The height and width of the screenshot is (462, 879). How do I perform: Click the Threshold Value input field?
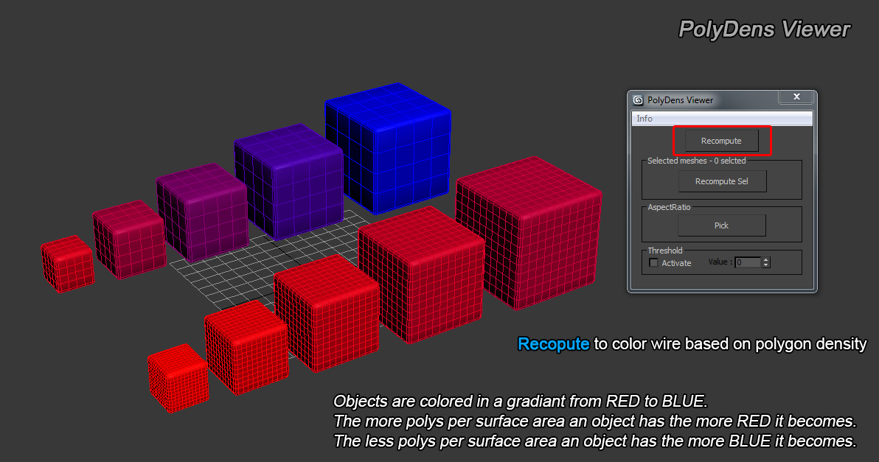pyautogui.click(x=747, y=262)
